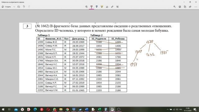Click the Таблица 2 heading
This screenshot has width=199, height=112.
click(96, 35)
